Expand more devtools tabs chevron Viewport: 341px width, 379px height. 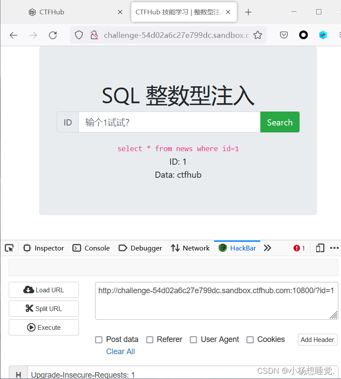click(267, 248)
